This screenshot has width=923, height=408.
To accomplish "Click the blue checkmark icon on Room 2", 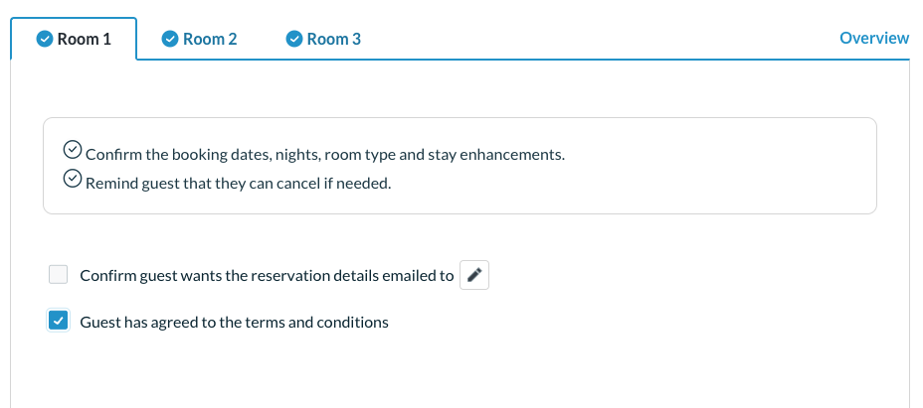I will pyautogui.click(x=170, y=39).
